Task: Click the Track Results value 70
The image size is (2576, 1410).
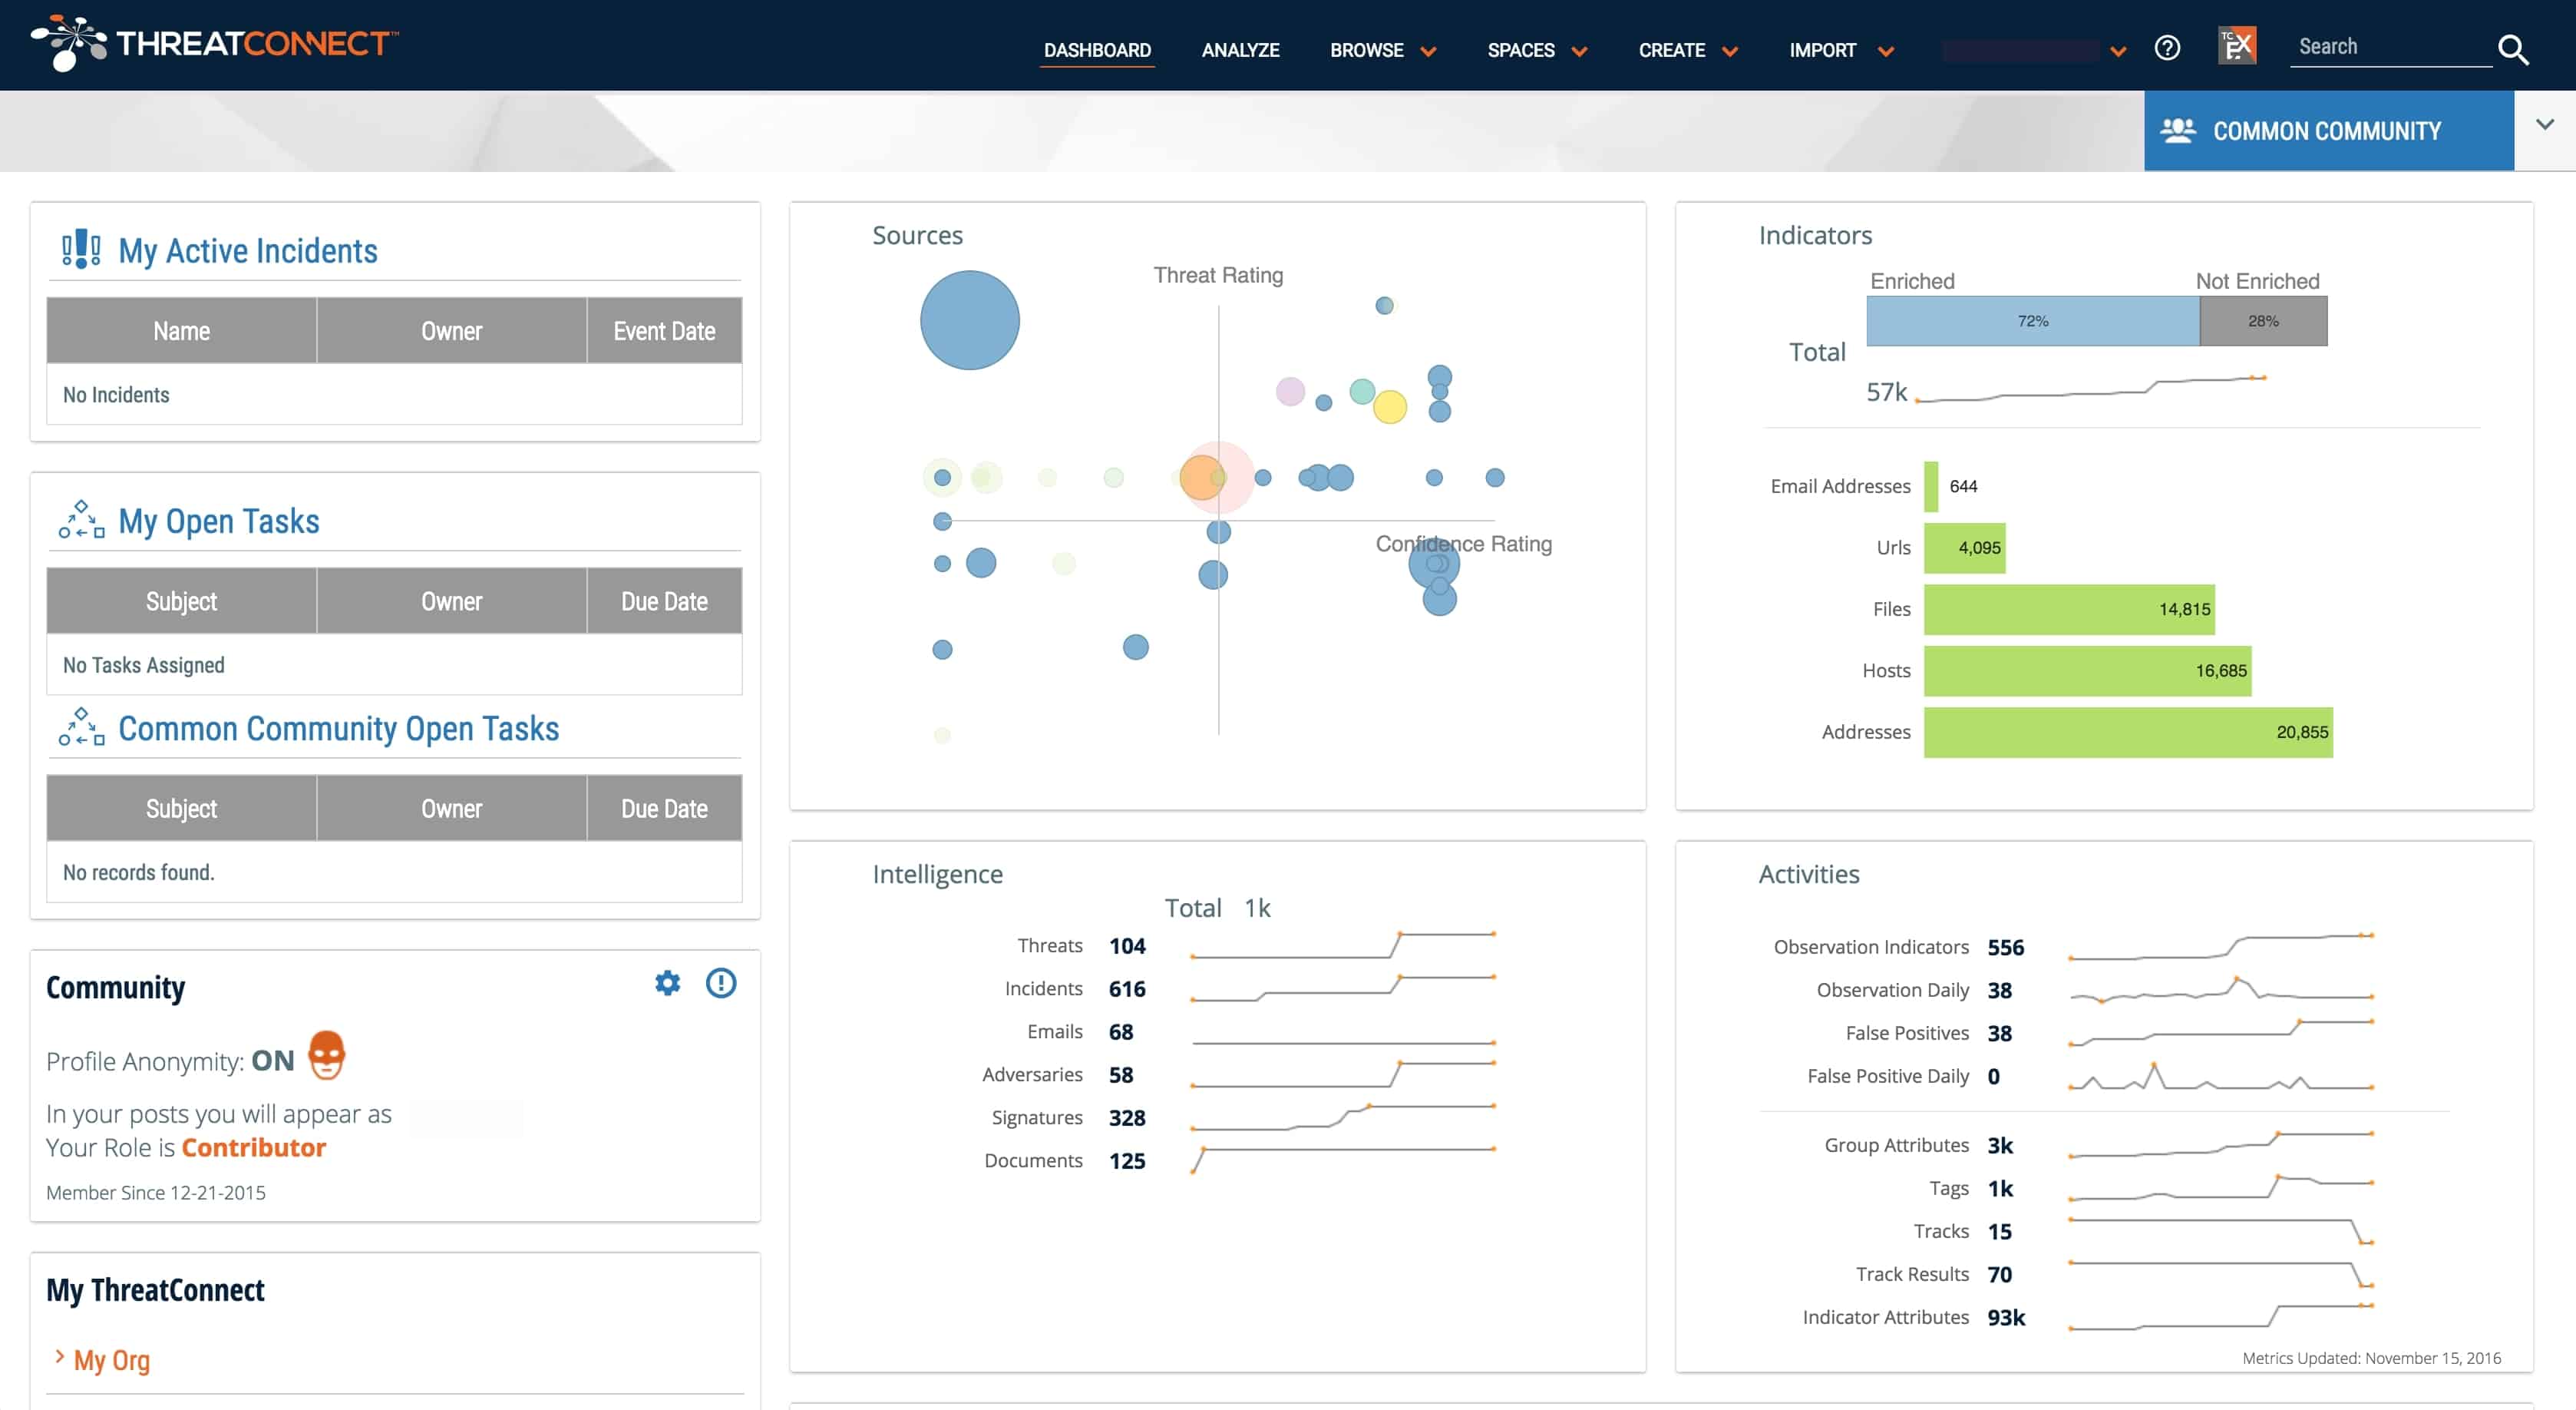Action: [1999, 1275]
